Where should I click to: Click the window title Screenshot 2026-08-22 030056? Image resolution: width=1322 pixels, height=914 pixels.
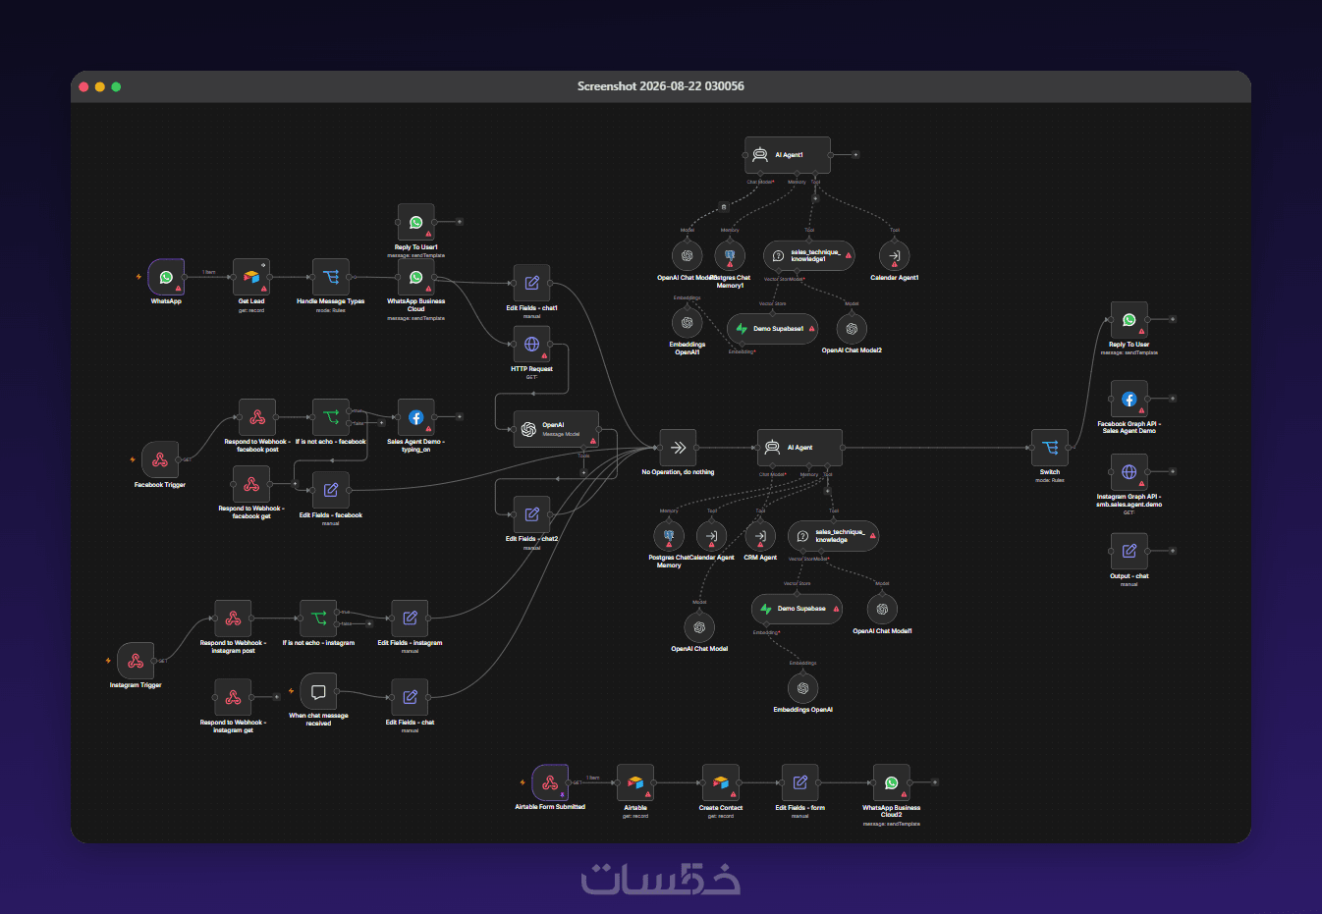tap(661, 86)
